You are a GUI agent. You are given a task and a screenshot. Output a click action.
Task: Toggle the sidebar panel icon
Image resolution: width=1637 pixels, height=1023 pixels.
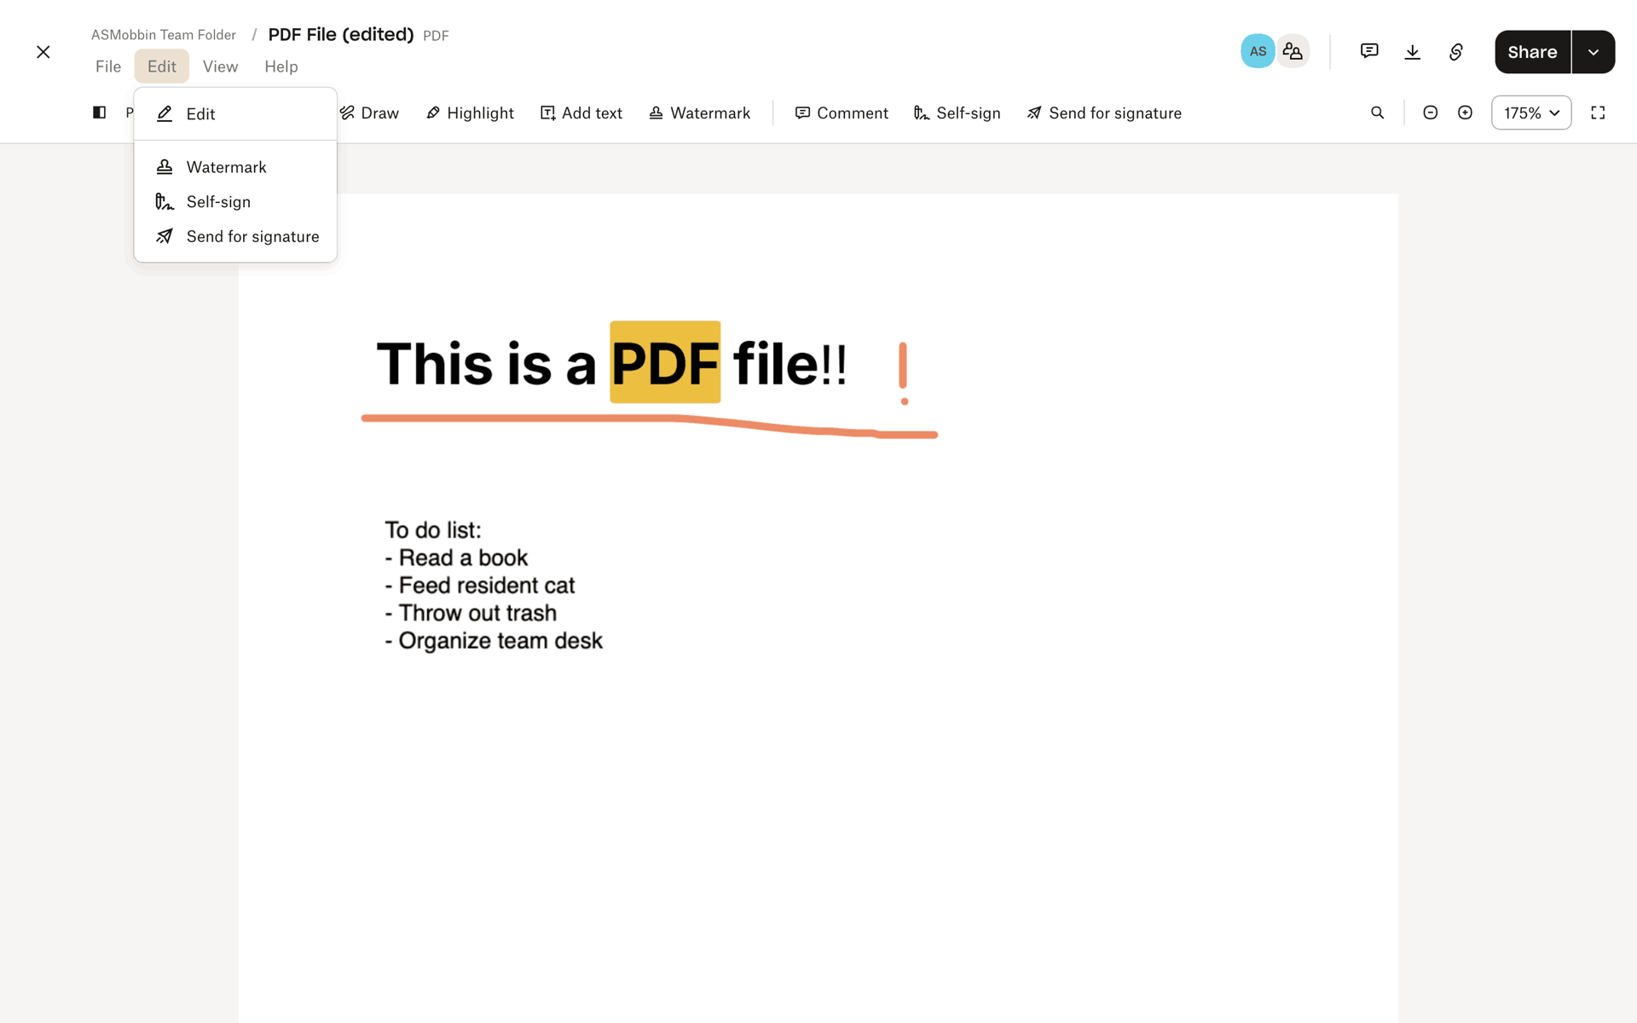pos(99,113)
